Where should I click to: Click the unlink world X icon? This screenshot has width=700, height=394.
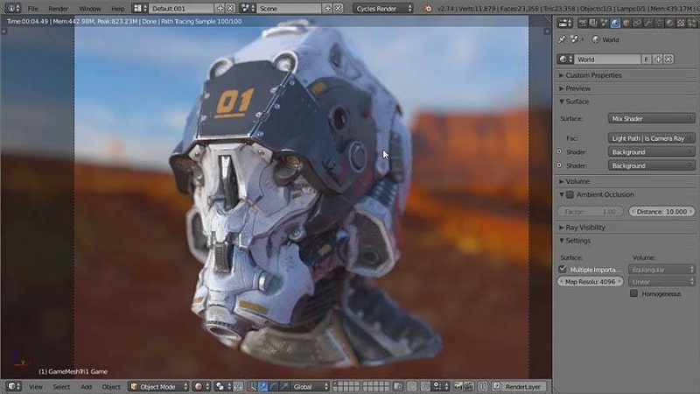[669, 60]
